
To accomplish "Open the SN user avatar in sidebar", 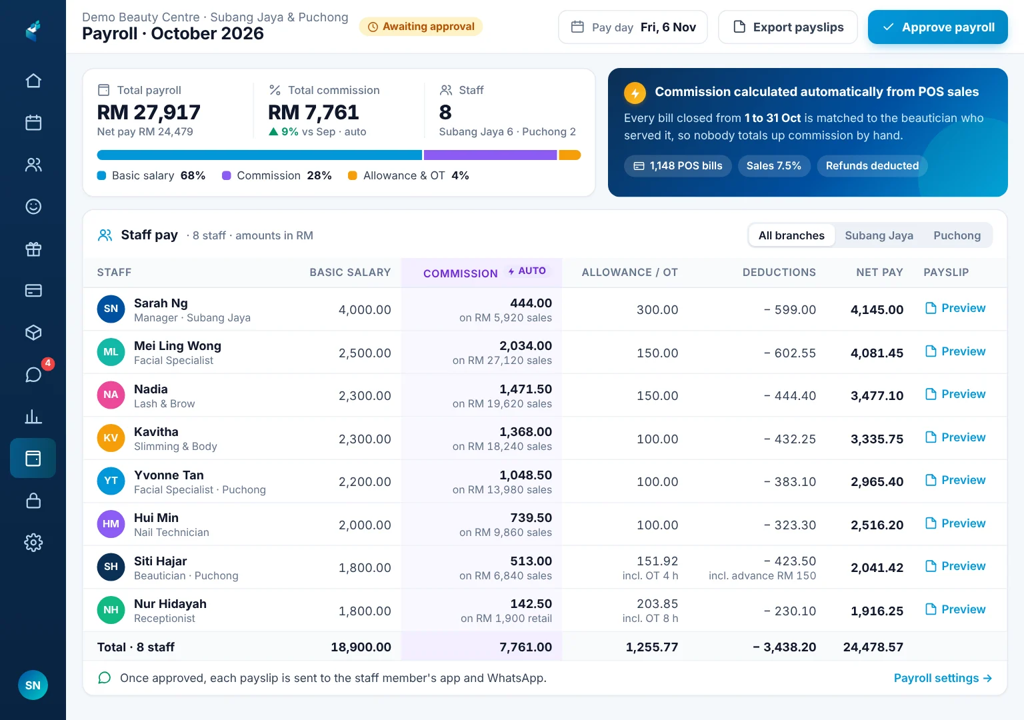I will tap(33, 685).
